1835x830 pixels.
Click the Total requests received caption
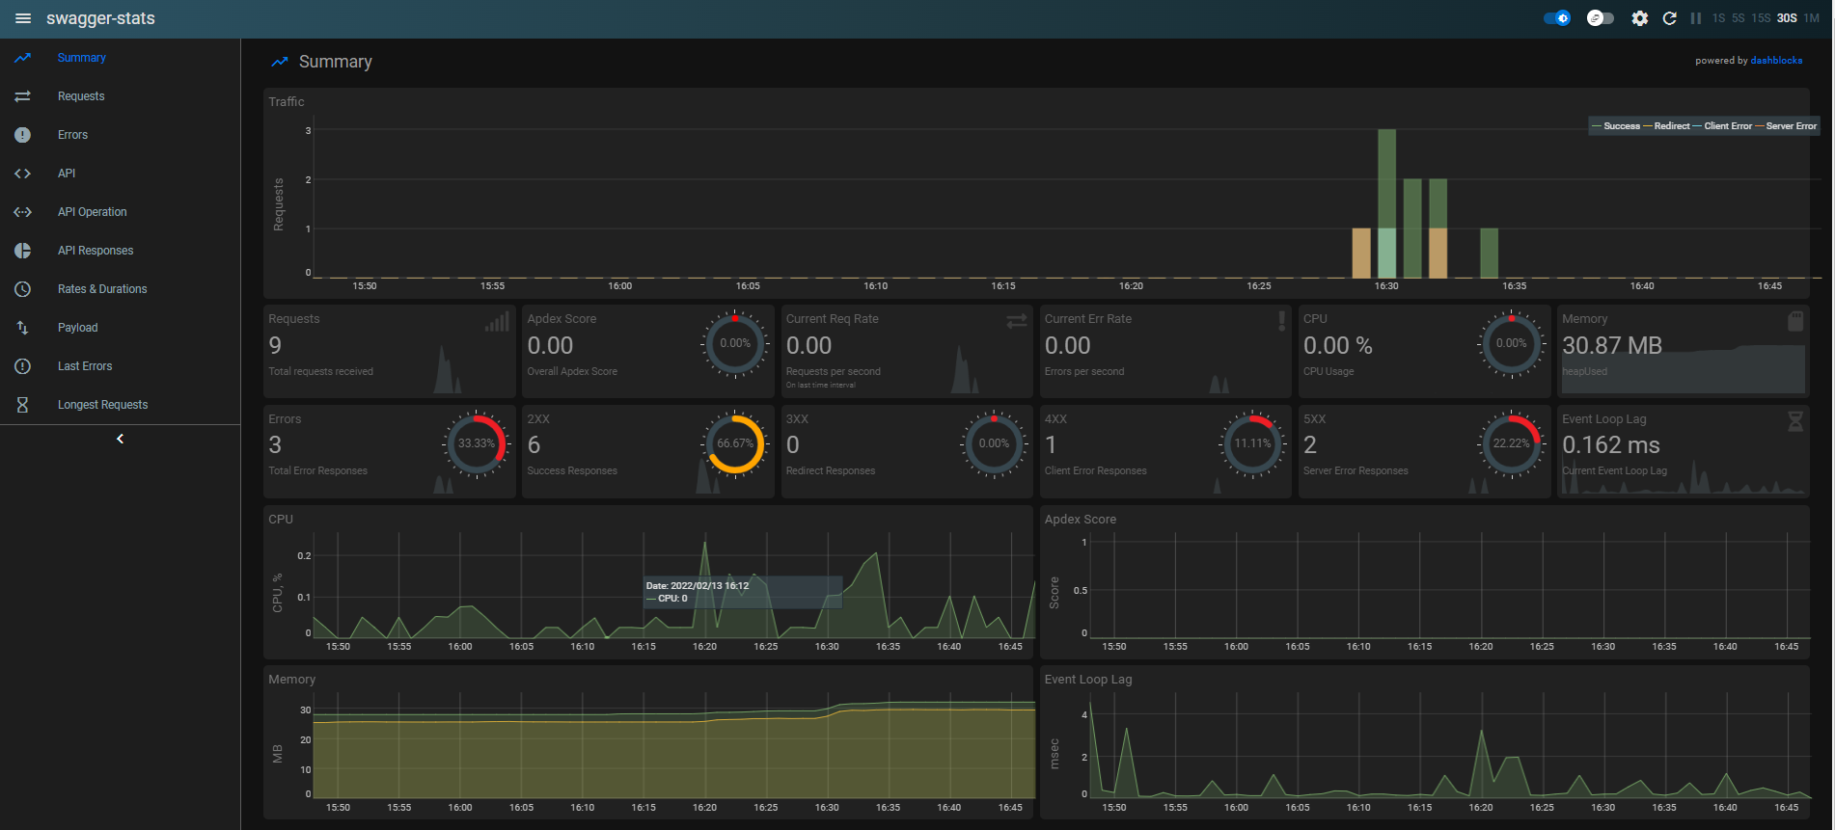click(321, 372)
